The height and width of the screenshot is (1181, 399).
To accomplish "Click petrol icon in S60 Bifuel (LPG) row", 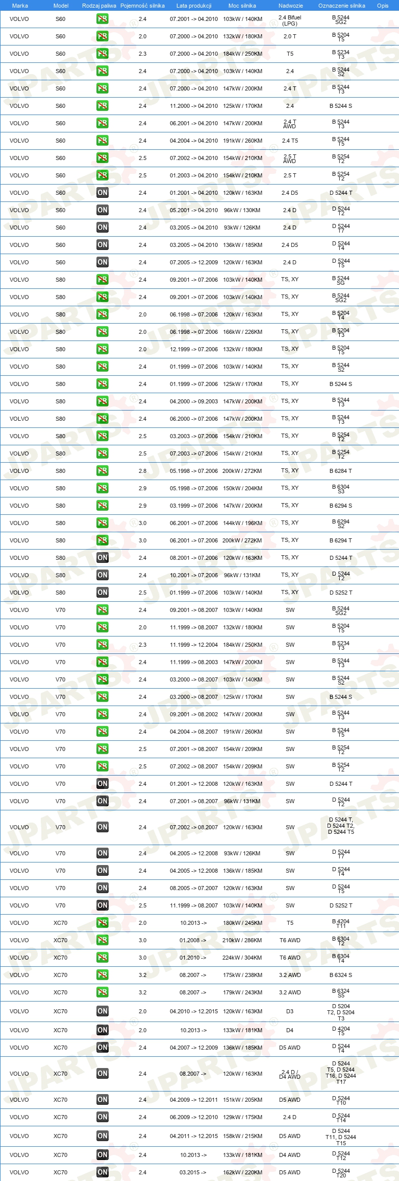I will (x=102, y=19).
